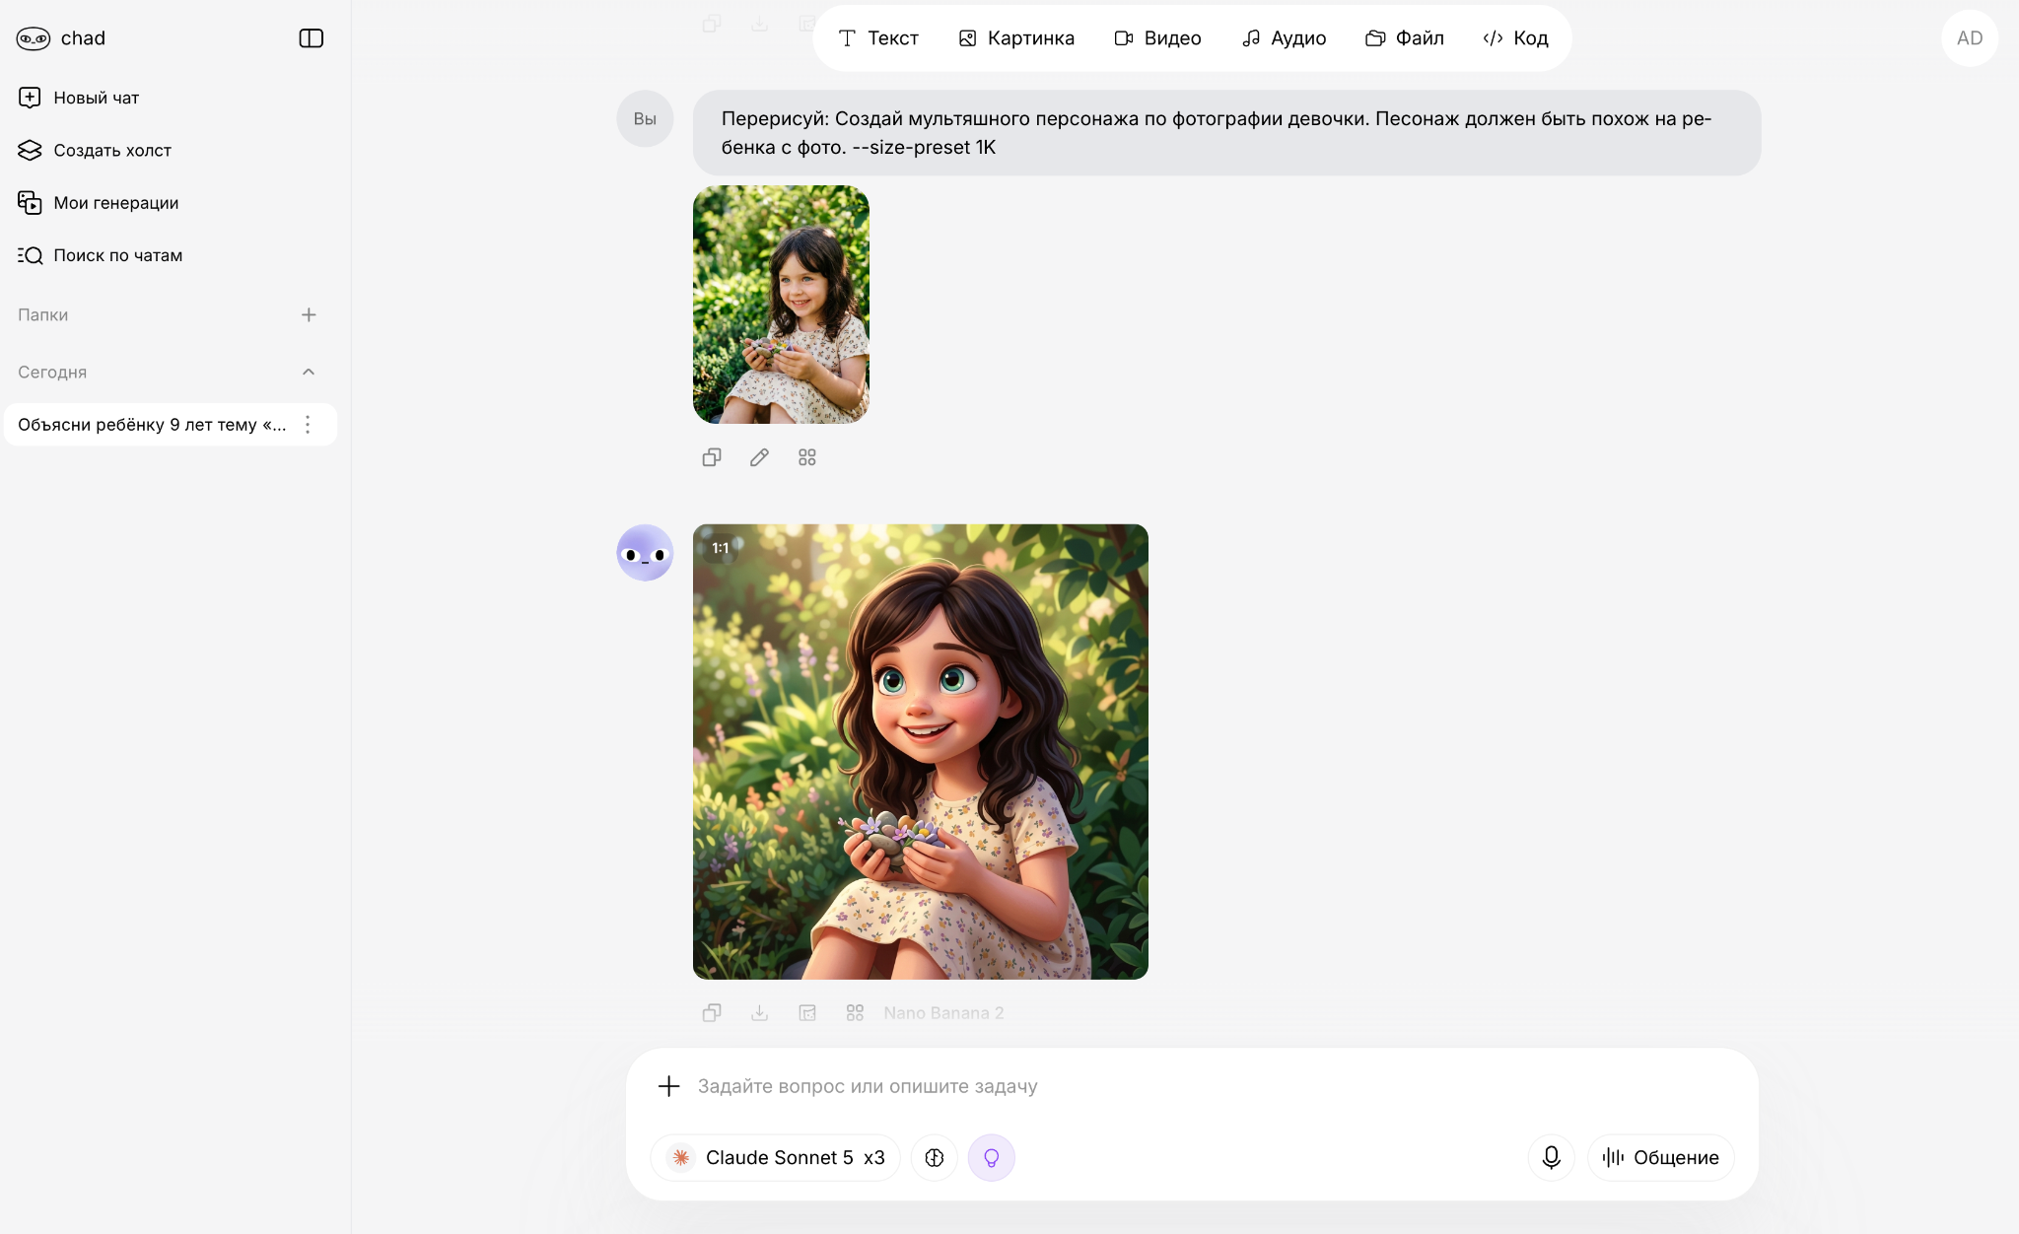Switch to the Файл tab

(1405, 38)
